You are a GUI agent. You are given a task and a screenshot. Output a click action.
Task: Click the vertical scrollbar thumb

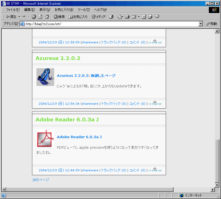click(x=217, y=161)
